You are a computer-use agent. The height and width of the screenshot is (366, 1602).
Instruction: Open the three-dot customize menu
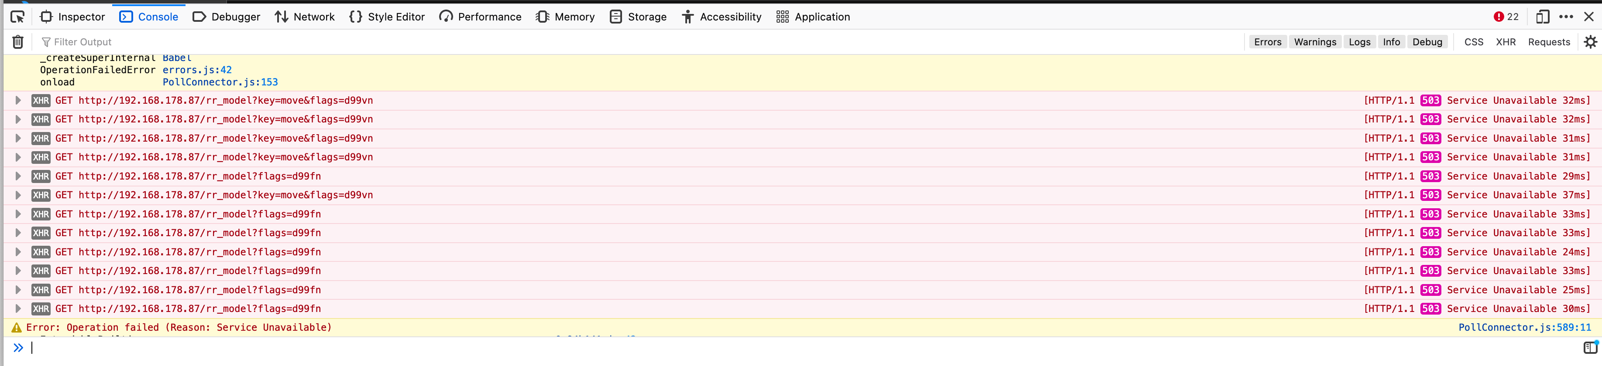(1566, 17)
